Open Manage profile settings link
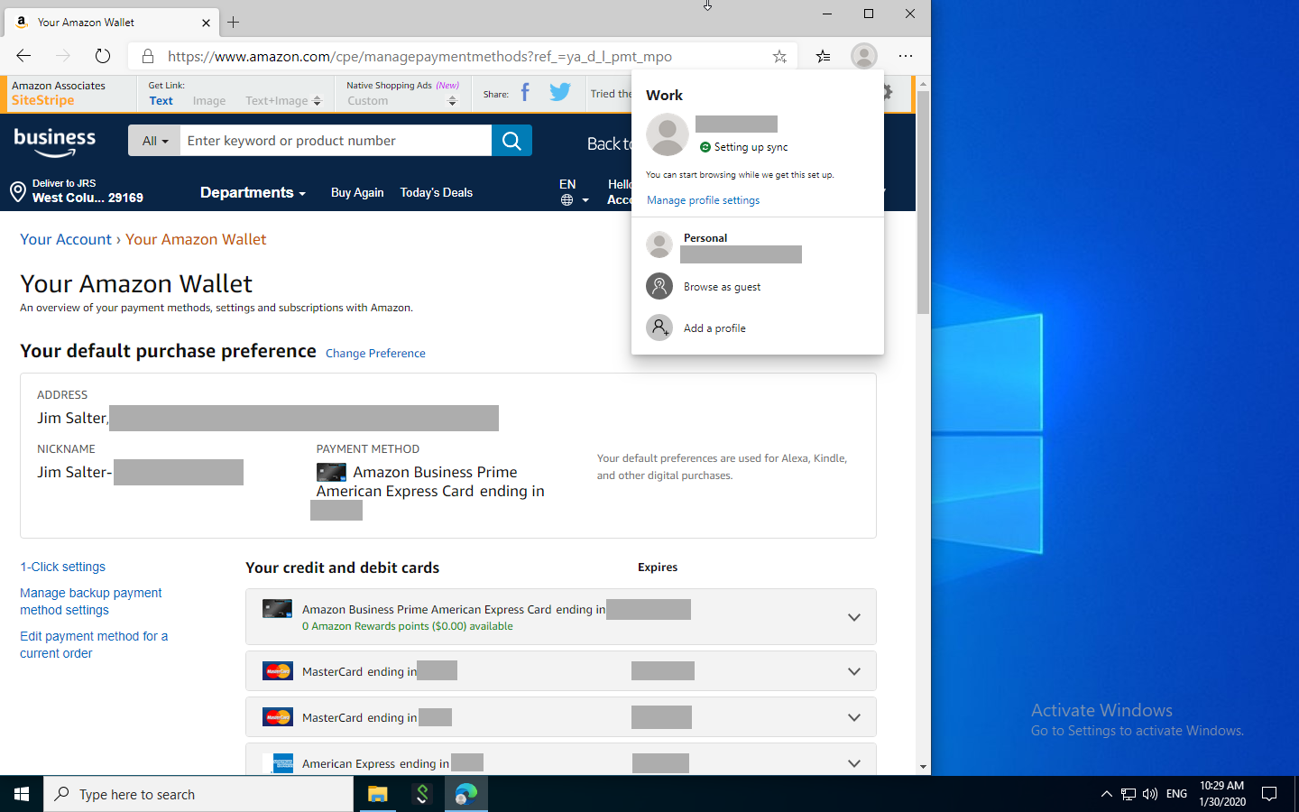Screen dimensions: 1299x812 [x=703, y=200]
